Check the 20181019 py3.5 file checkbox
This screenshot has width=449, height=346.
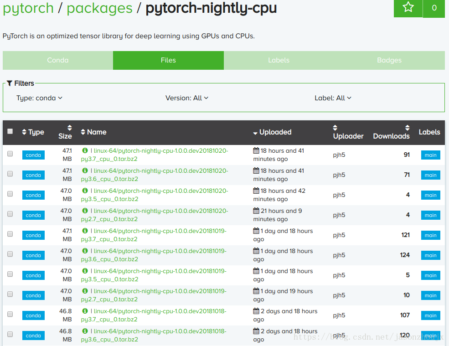[x=10, y=274]
